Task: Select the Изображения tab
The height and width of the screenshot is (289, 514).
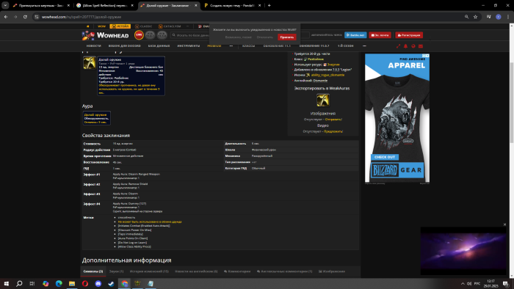Action: click(332, 271)
